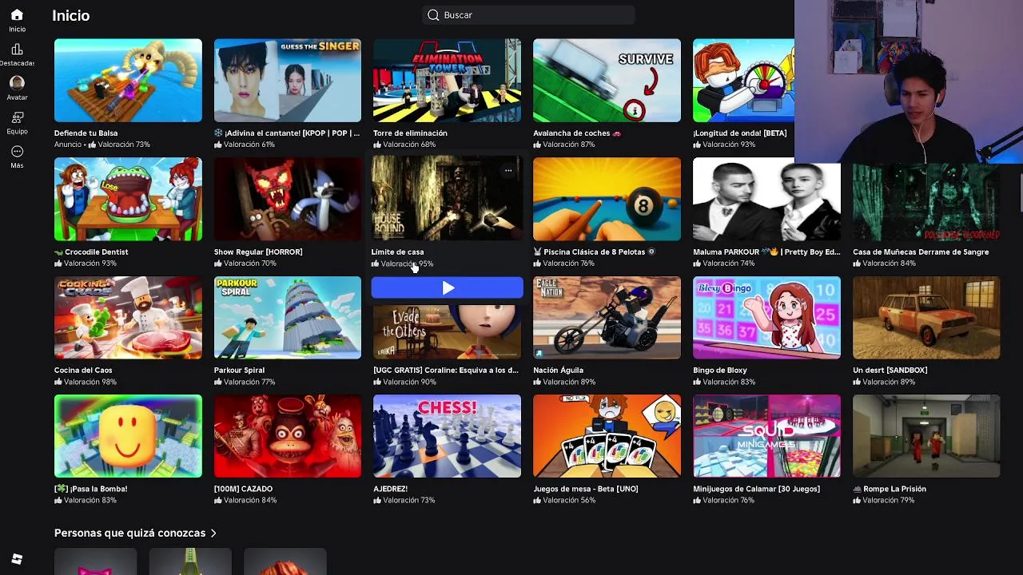Open ¡Longitud de onda! BETA thumbnail

pos(744,81)
